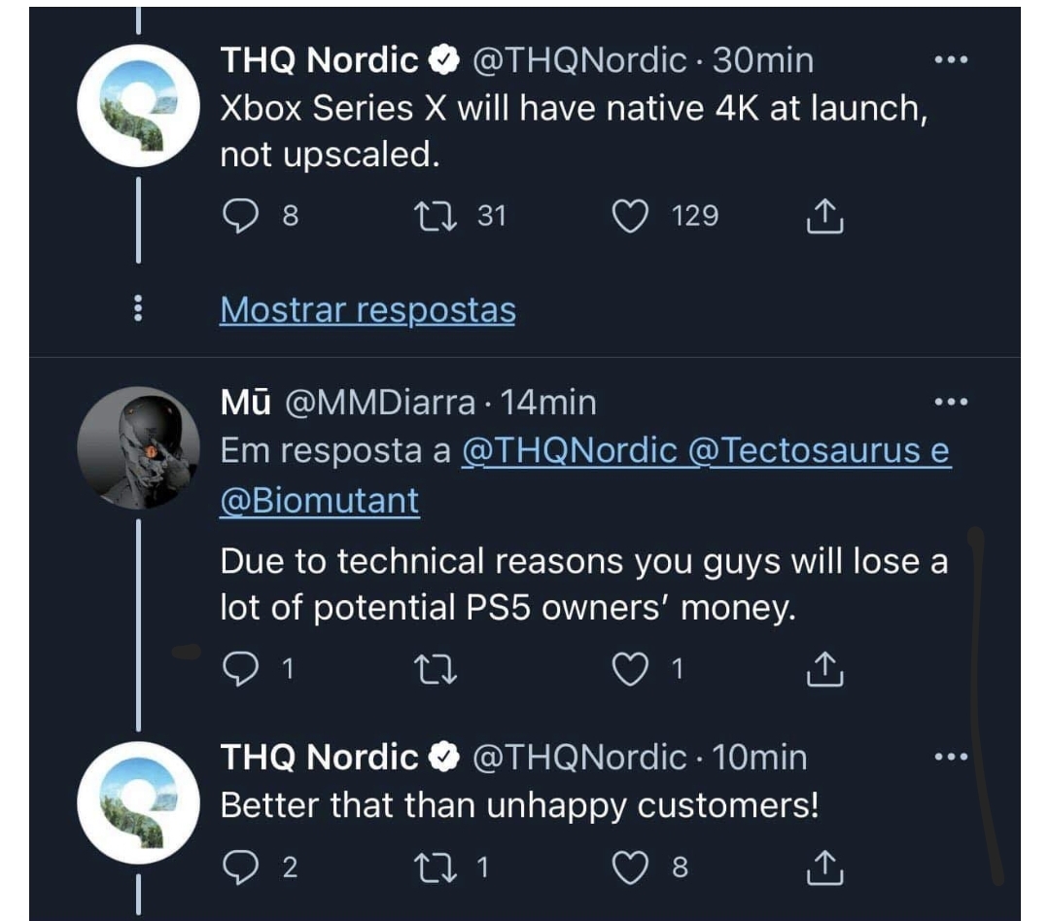The image size is (1050, 921).
Task: Share the Xbox Series X tweet
Action: (825, 216)
